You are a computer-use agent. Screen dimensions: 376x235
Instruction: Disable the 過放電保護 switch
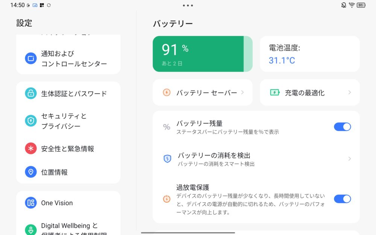point(342,199)
